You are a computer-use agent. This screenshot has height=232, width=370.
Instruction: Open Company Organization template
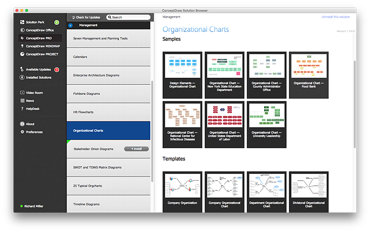[x=182, y=192]
